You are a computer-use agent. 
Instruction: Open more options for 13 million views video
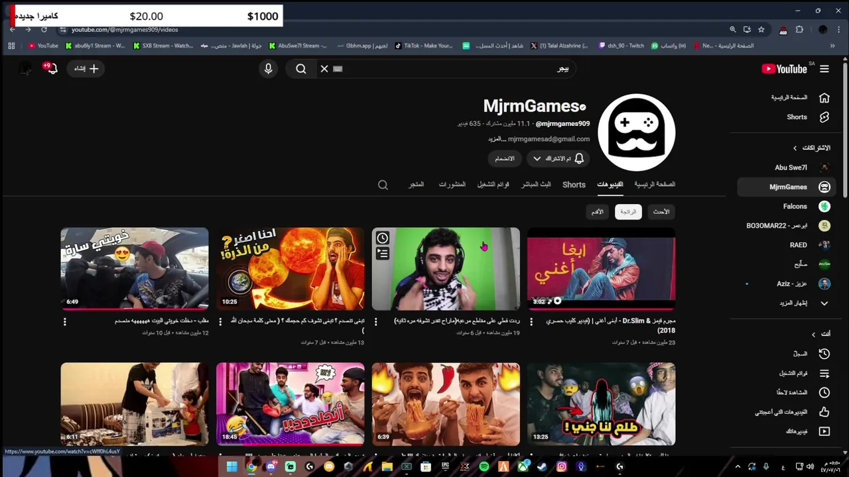pyautogui.click(x=220, y=321)
